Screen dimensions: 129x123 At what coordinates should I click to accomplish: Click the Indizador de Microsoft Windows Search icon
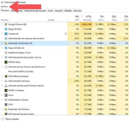pyautogui.click(x=6, y=86)
